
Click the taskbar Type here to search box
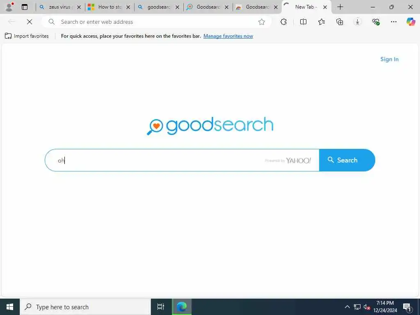point(85,307)
